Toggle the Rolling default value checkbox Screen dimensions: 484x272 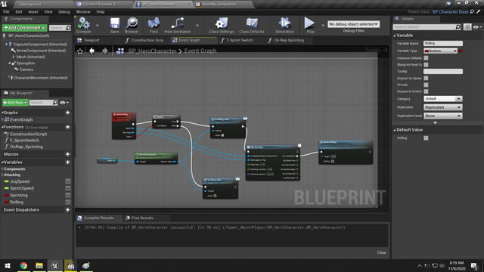426,138
